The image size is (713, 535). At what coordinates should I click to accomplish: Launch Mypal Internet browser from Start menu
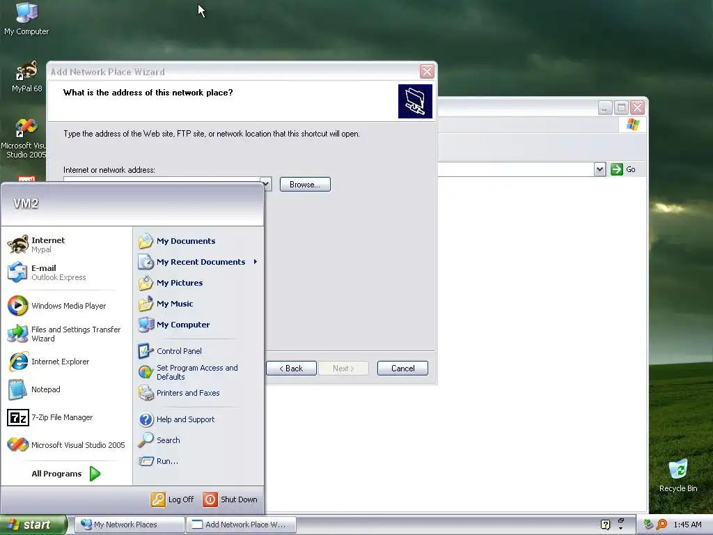(x=66, y=245)
